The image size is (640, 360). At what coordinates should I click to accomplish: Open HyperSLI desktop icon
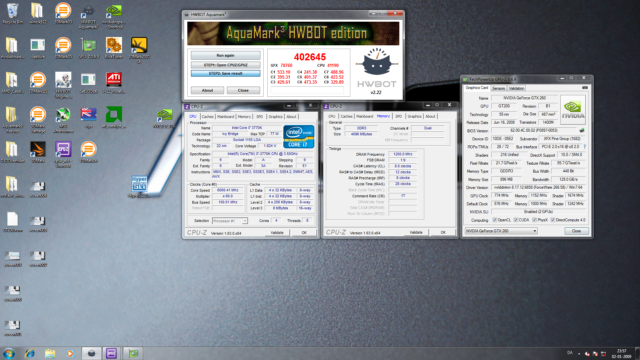click(x=139, y=187)
